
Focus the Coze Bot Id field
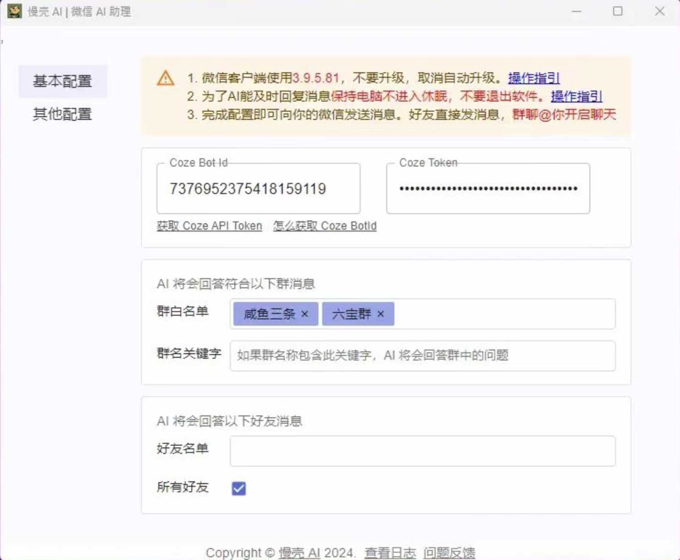pyautogui.click(x=258, y=188)
